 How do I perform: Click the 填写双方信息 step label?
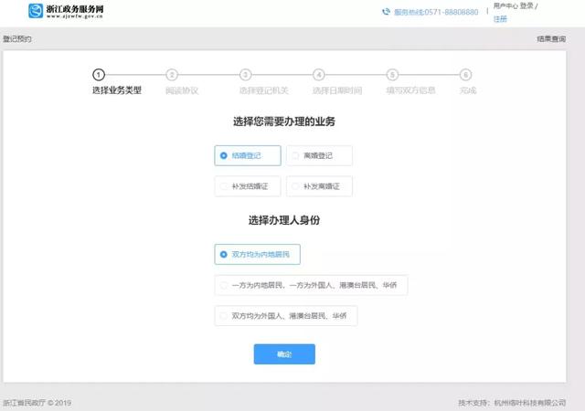[410, 90]
